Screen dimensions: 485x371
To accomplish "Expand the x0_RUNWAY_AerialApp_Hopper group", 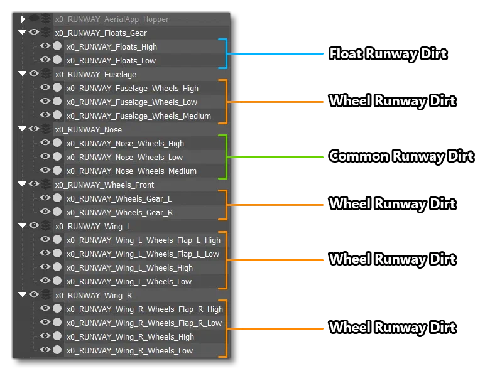I will click(x=23, y=19).
